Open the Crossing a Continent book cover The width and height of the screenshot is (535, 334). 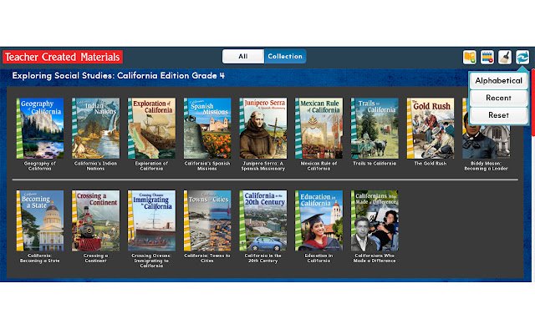(x=96, y=220)
